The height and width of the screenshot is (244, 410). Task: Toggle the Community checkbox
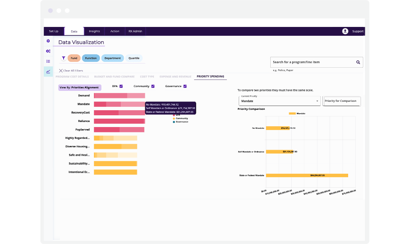coord(153,86)
